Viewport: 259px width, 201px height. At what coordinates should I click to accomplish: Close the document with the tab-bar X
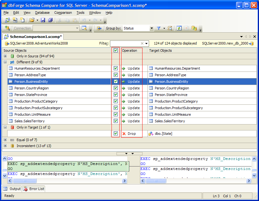(255, 37)
